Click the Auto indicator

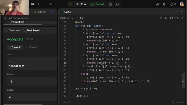pos(81,18)
